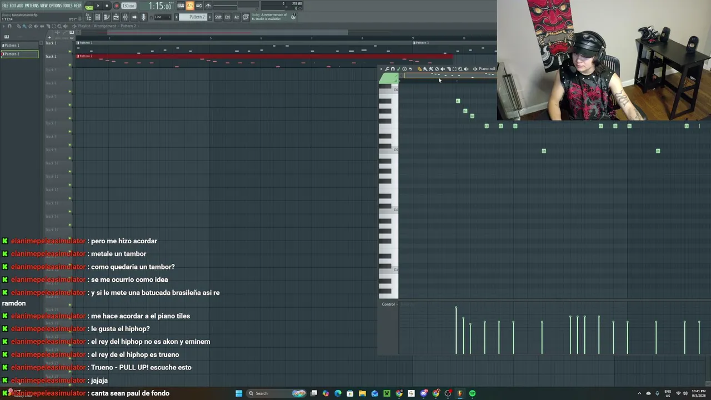Open the VIEW menu
This screenshot has height=400, width=711.
click(44, 6)
